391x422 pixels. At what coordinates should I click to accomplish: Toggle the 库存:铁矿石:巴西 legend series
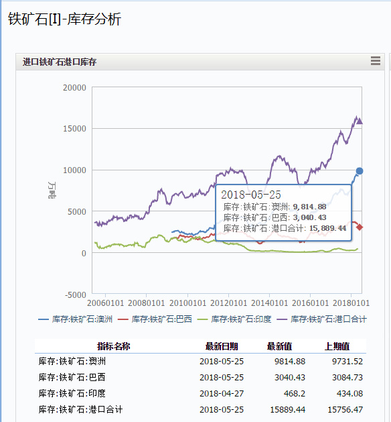(x=155, y=319)
